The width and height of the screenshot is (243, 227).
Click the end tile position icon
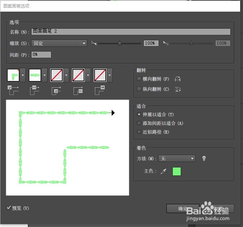coord(100,90)
